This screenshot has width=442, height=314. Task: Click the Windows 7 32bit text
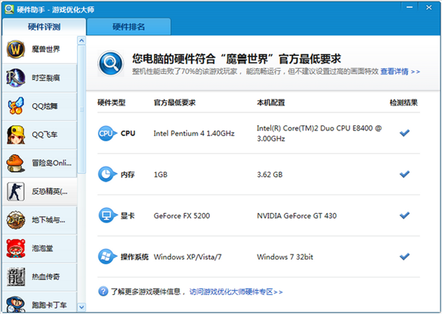click(285, 257)
